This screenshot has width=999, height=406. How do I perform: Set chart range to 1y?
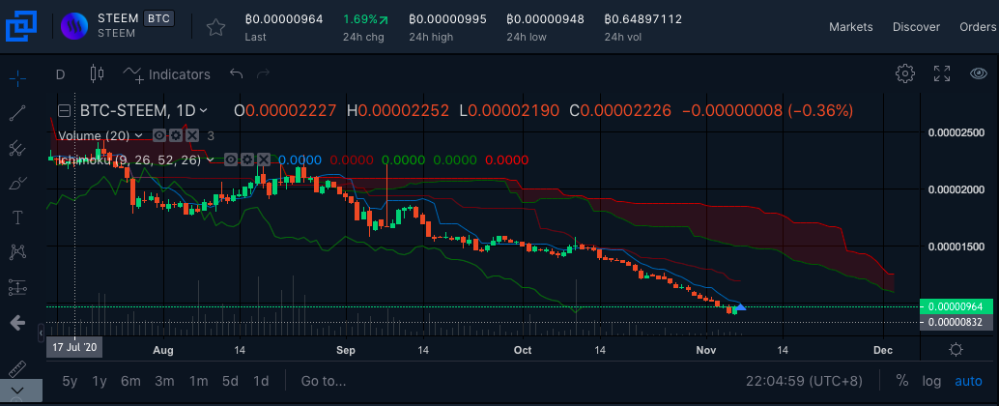pos(100,381)
